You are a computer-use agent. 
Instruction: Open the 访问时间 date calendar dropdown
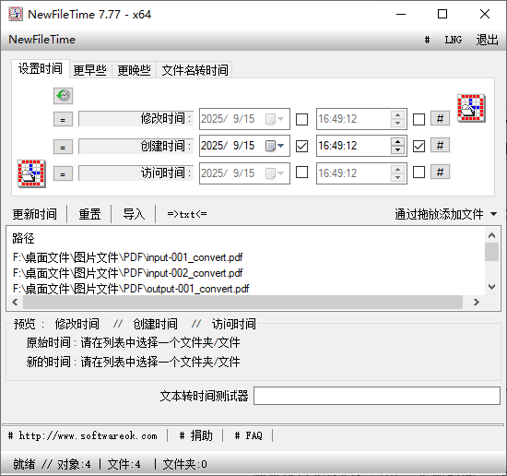point(276,173)
